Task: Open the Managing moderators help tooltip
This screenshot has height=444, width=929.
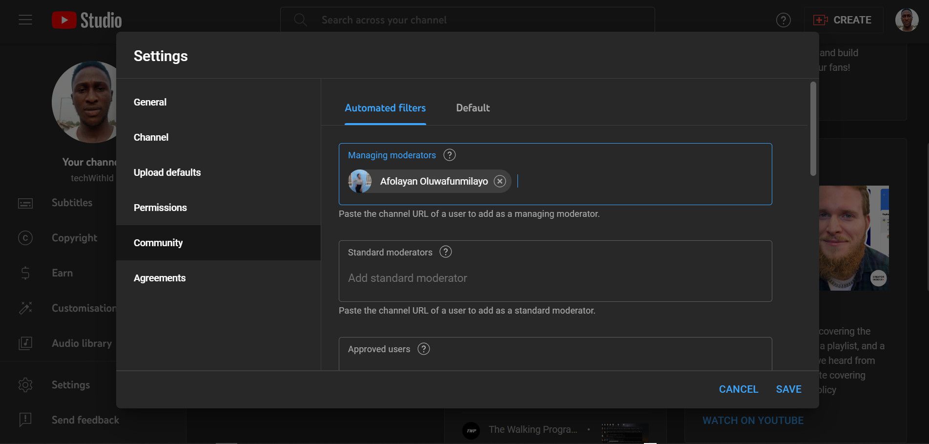Action: [x=450, y=154]
